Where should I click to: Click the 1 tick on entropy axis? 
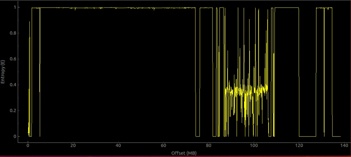(x=14, y=7)
